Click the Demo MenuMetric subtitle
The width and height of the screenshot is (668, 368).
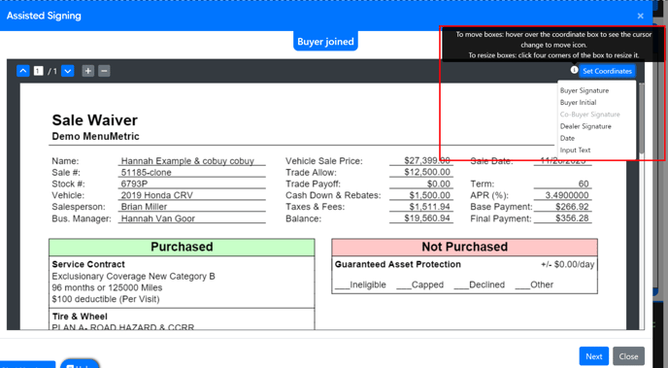tap(95, 136)
